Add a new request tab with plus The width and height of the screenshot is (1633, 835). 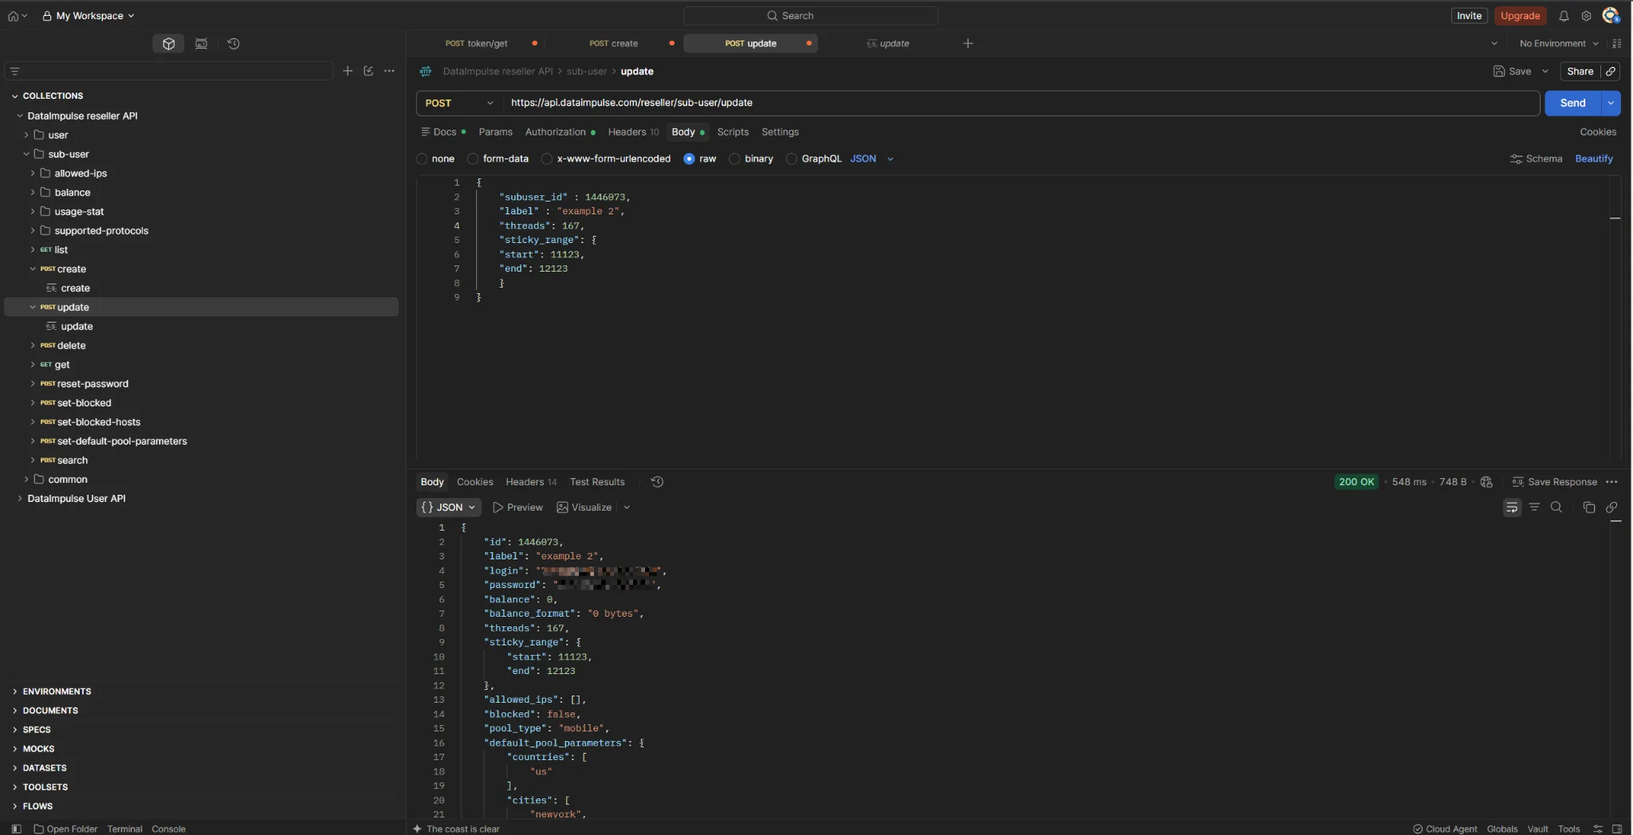(968, 43)
